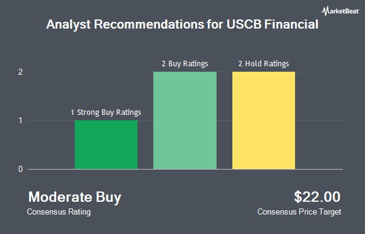Click the '2 Hold Ratings' label

pos(263,64)
